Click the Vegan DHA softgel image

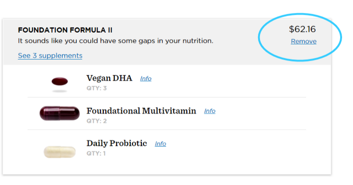(60, 81)
